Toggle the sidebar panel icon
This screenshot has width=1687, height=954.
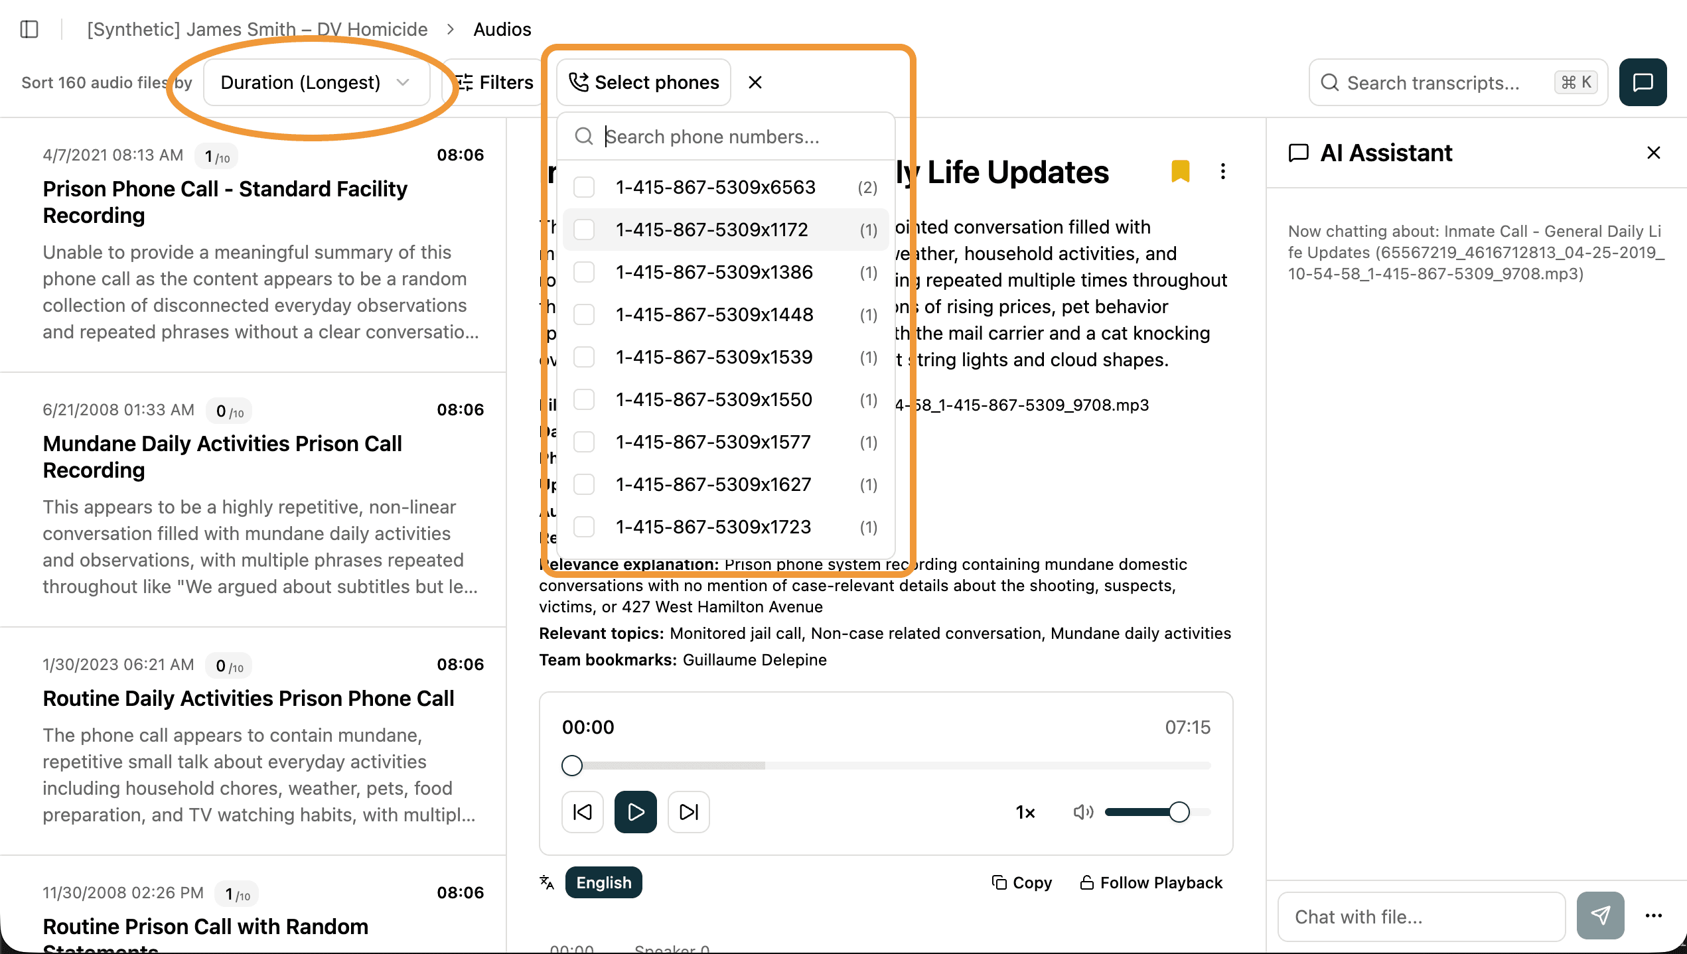[29, 29]
